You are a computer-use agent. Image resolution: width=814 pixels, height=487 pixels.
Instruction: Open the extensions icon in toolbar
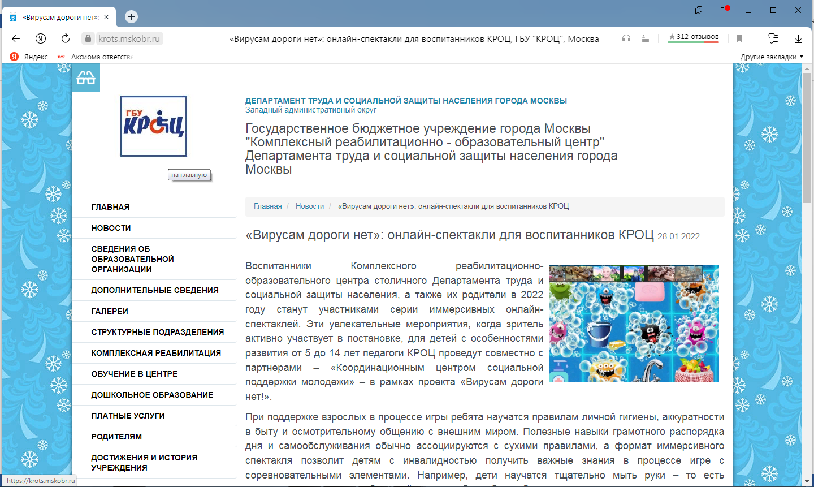pos(773,38)
